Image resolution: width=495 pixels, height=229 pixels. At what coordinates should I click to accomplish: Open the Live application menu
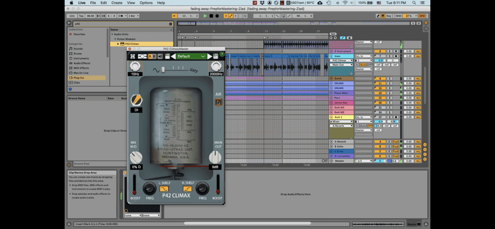click(x=82, y=3)
